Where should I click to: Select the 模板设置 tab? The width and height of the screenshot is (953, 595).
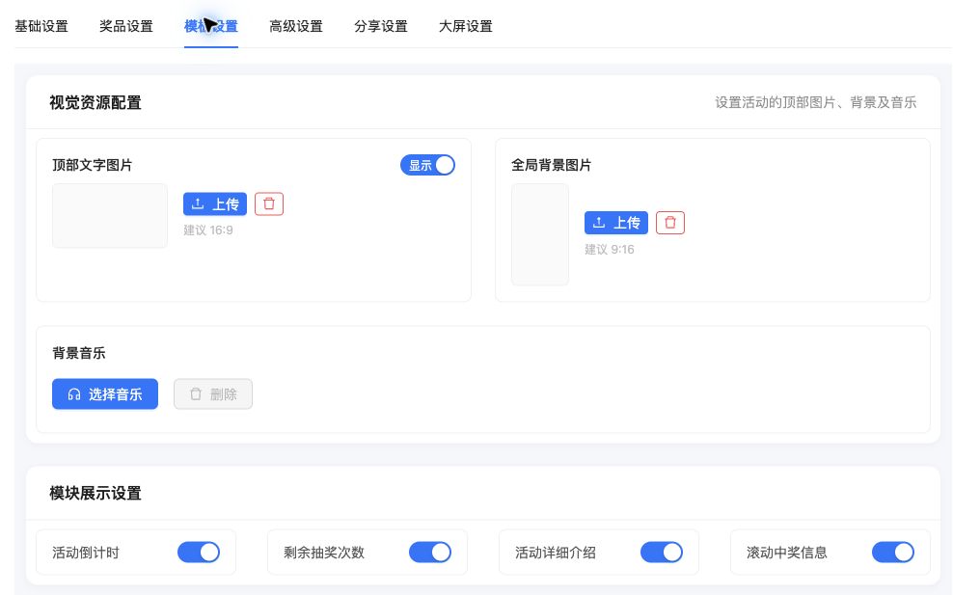211,26
